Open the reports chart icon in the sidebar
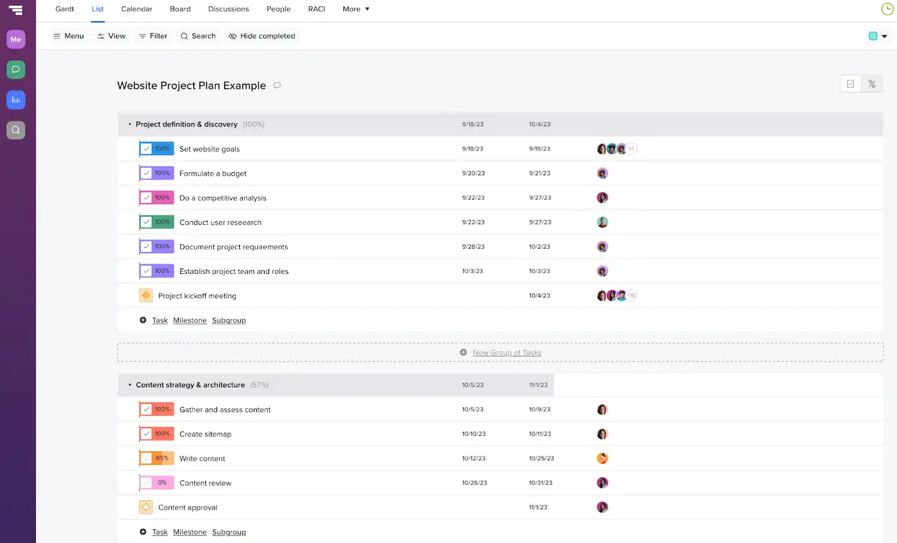897x543 pixels. coord(15,99)
